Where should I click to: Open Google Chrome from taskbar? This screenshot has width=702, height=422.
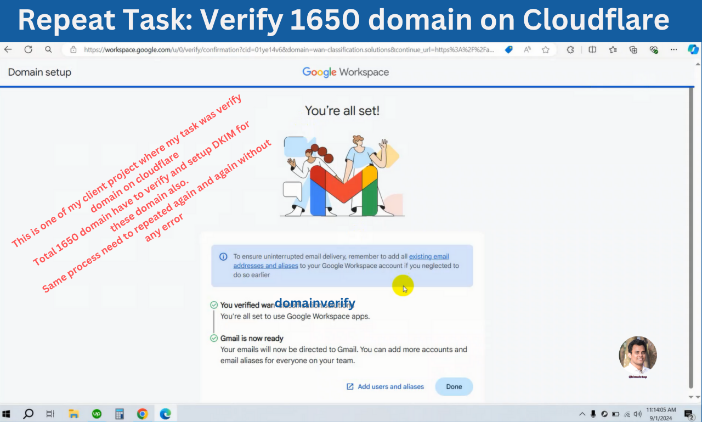point(142,414)
